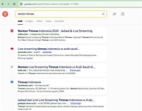Click the Facebook favicon icon
The image size is (142, 111).
[x=12, y=82]
